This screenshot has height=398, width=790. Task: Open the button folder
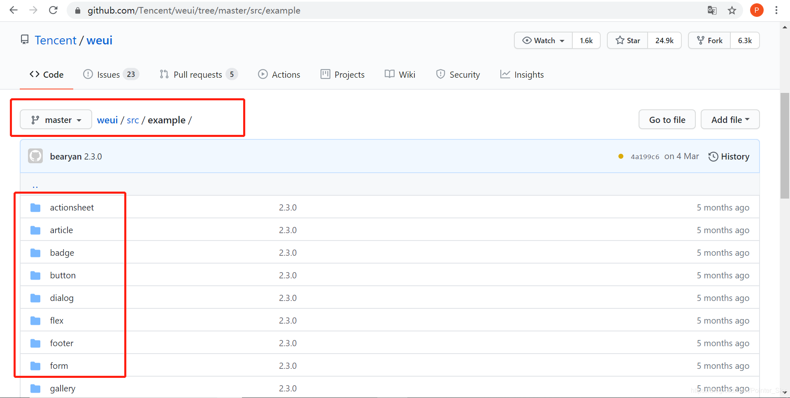tap(63, 275)
